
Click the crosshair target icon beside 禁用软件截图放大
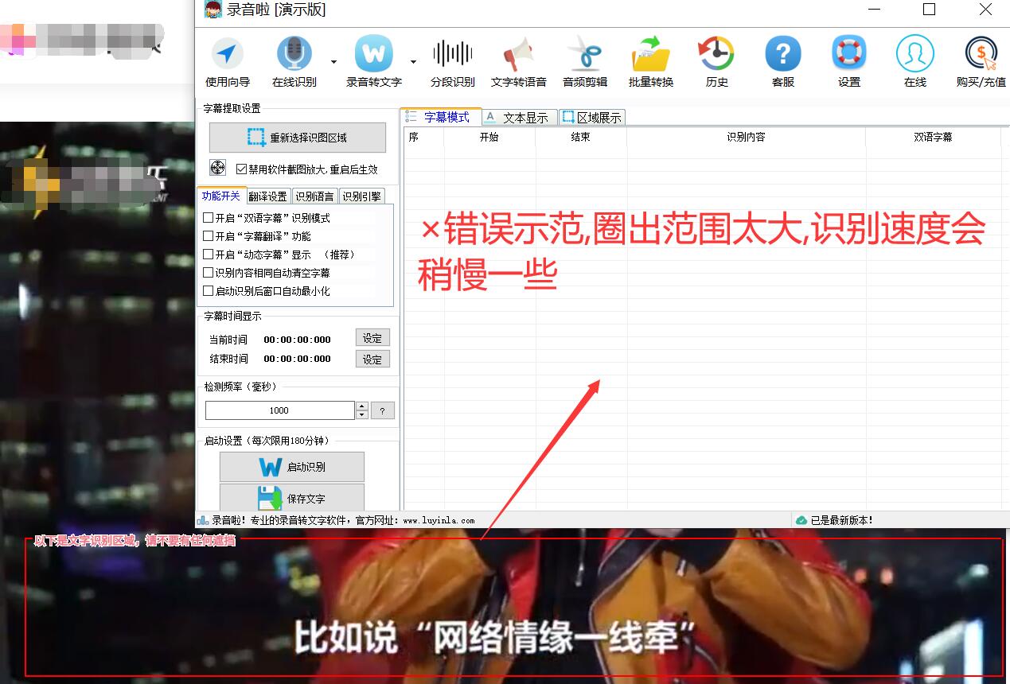coord(217,168)
